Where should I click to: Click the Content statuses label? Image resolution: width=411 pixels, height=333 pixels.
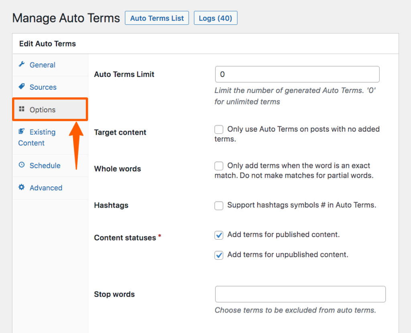[x=125, y=238]
